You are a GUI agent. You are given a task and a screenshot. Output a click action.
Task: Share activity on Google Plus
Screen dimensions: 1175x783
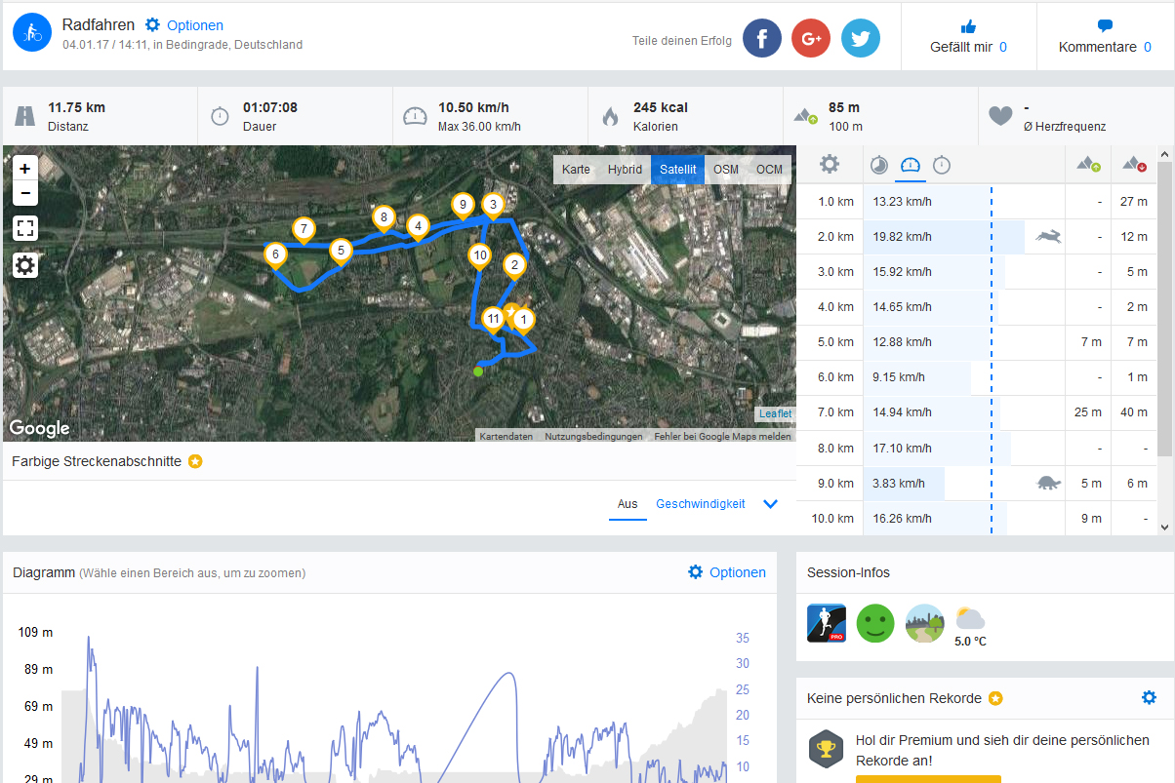click(811, 39)
